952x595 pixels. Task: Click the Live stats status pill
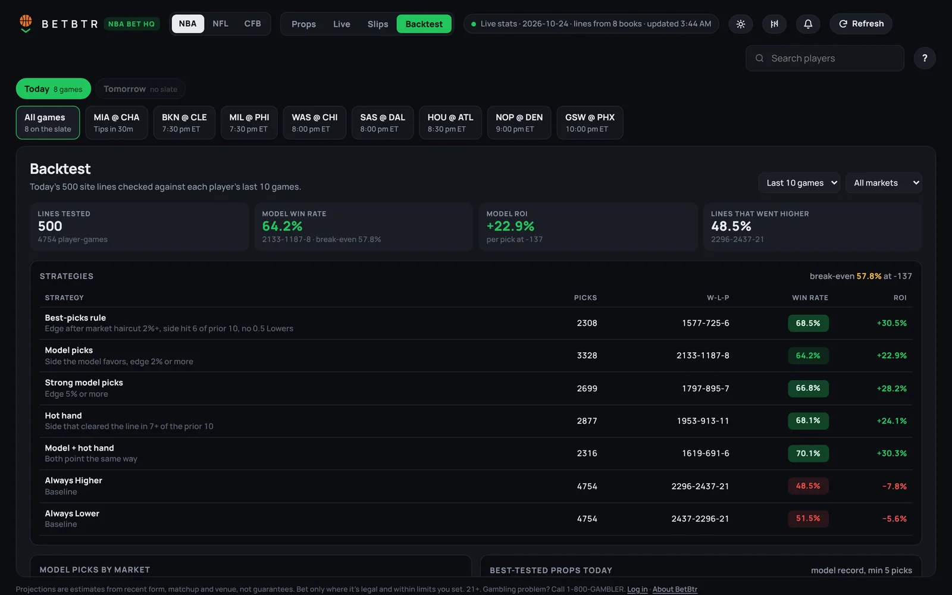(x=591, y=24)
